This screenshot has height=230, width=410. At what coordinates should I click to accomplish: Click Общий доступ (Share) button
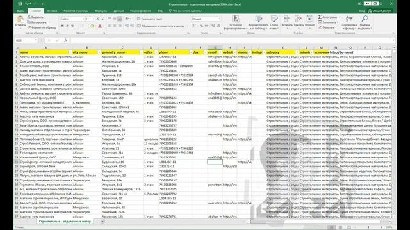(380, 11)
